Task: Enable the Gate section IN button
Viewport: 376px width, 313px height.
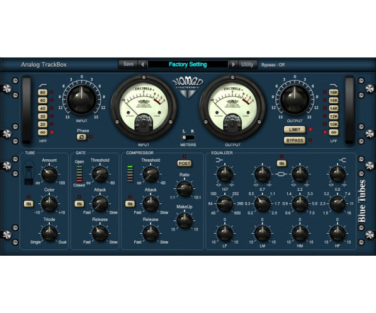Action: pos(79,204)
